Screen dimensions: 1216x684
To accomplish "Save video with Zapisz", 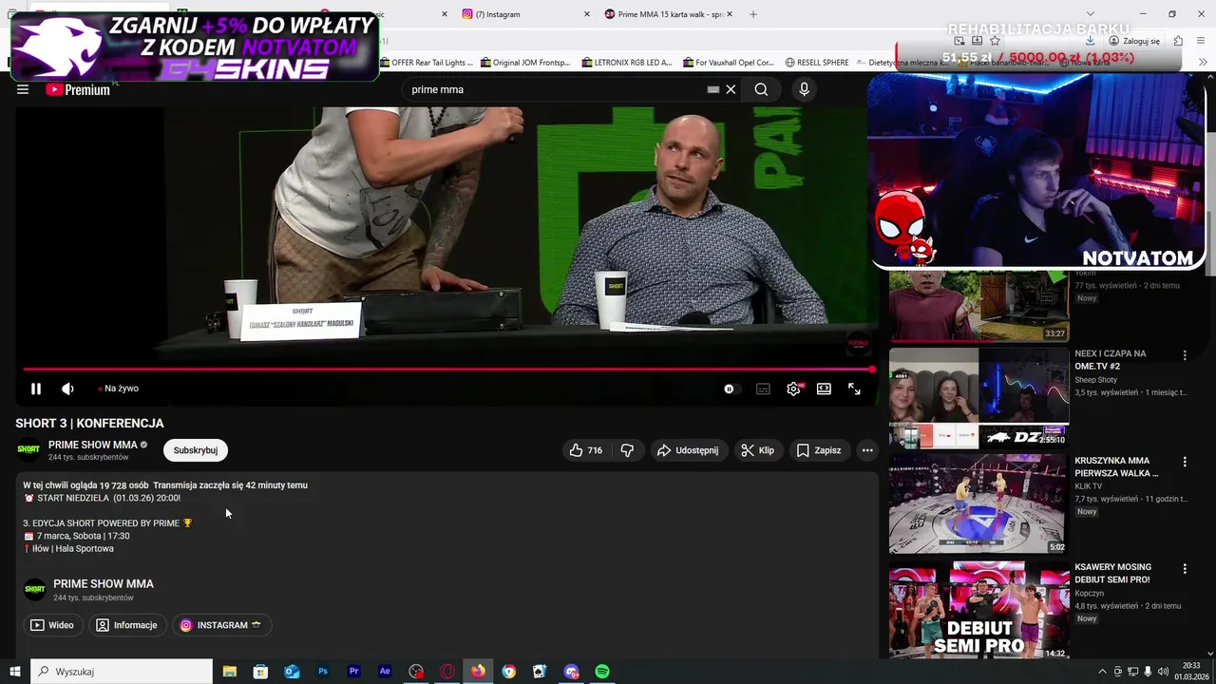I will 818,450.
